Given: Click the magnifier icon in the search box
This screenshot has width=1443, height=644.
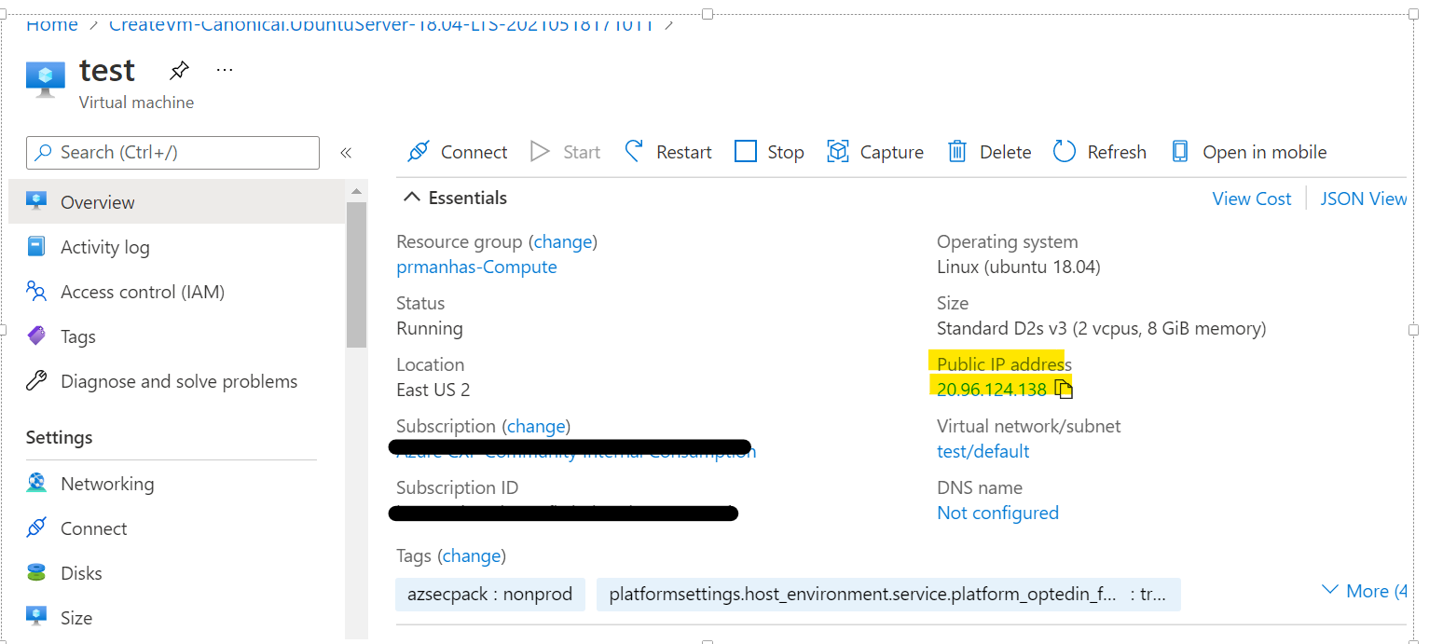Looking at the screenshot, I should point(44,153).
